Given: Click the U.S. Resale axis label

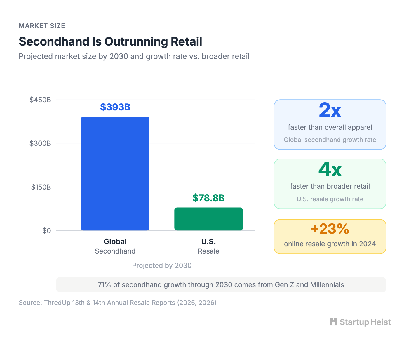Looking at the screenshot, I should pos(208,246).
